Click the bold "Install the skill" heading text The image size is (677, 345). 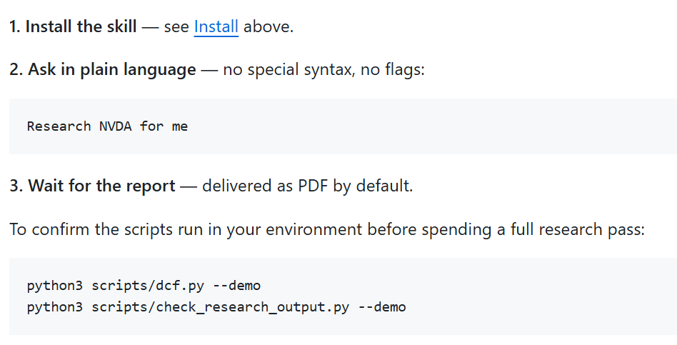click(x=81, y=26)
